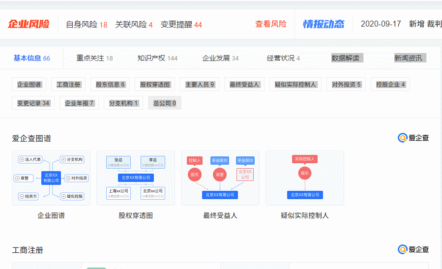Click 爱企查 logo beside 工商注册 heading
Viewport: 442px width, 269px height.
[x=413, y=249]
